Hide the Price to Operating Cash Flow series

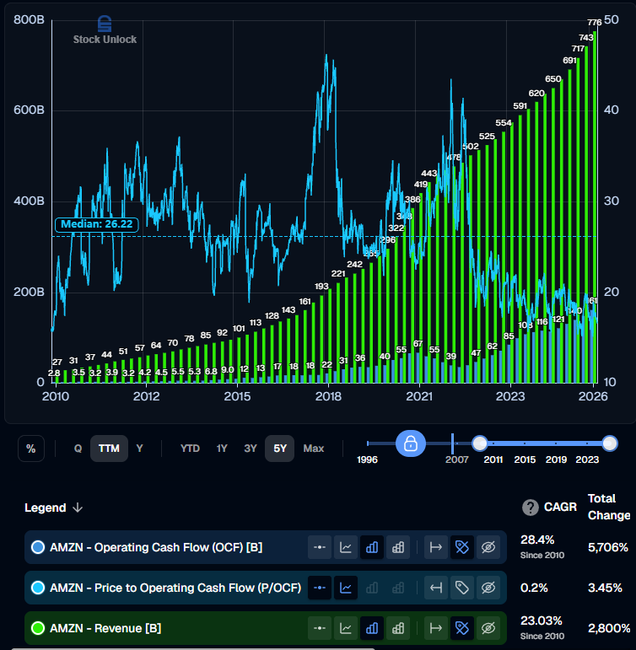(x=488, y=588)
